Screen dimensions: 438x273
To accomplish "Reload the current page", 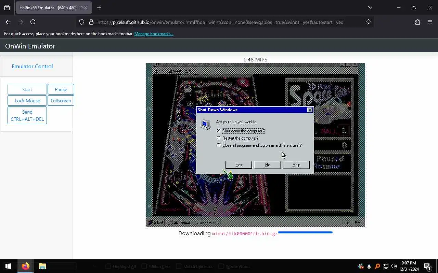I will pos(33,22).
